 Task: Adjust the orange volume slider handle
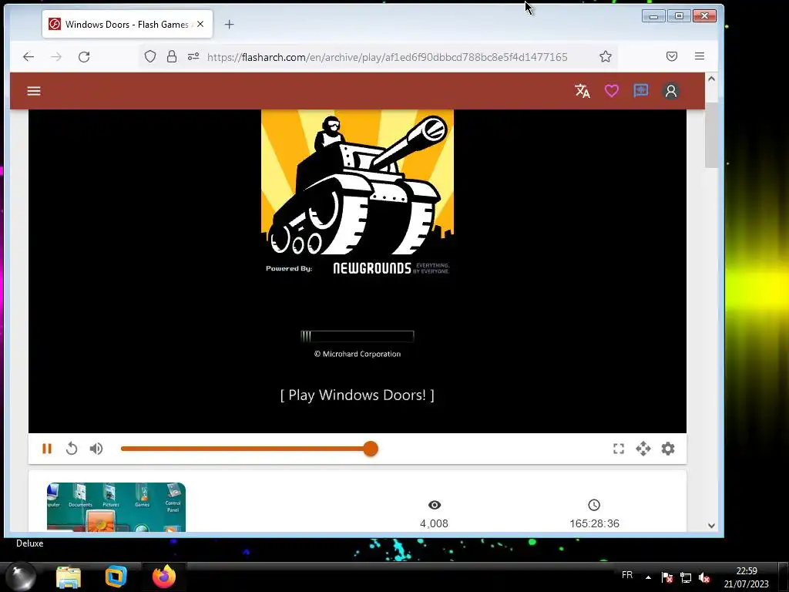[371, 449]
